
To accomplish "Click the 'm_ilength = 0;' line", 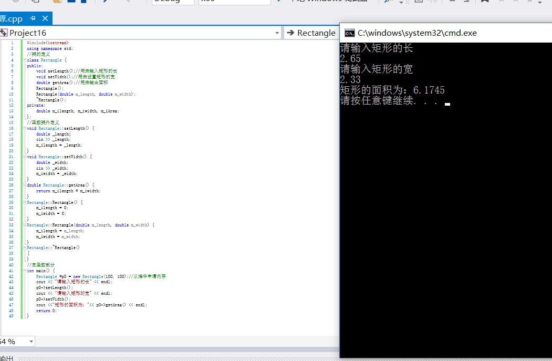I will click(52, 208).
